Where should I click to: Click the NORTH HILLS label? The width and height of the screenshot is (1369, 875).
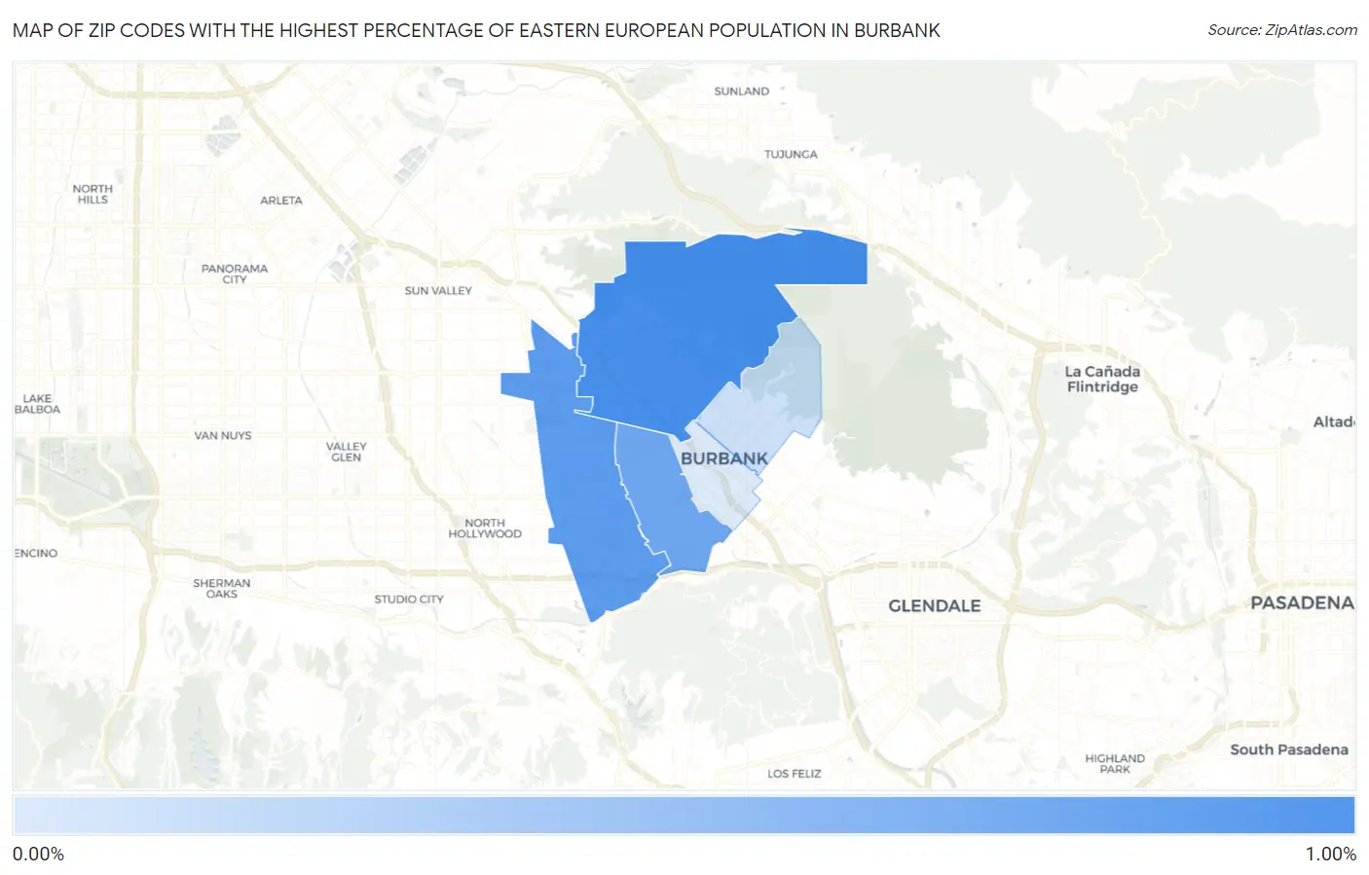point(92,194)
